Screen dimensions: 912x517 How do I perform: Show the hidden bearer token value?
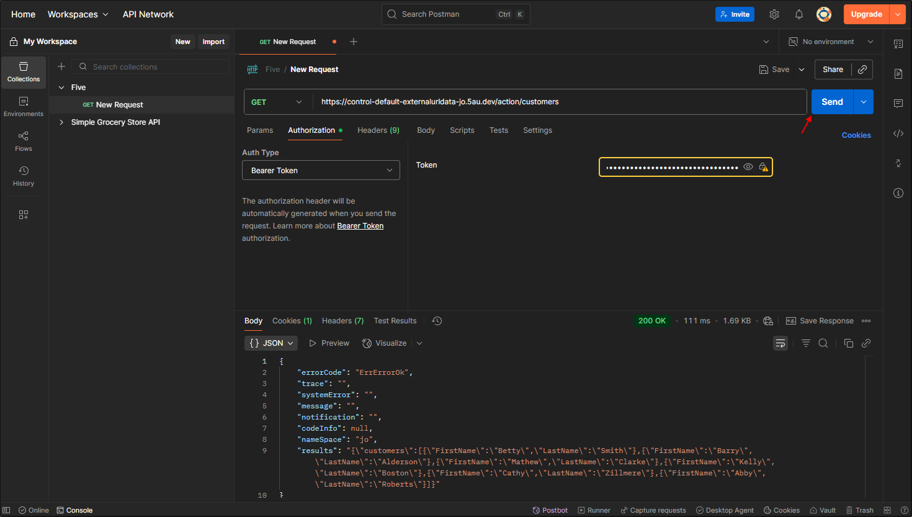[x=748, y=167]
